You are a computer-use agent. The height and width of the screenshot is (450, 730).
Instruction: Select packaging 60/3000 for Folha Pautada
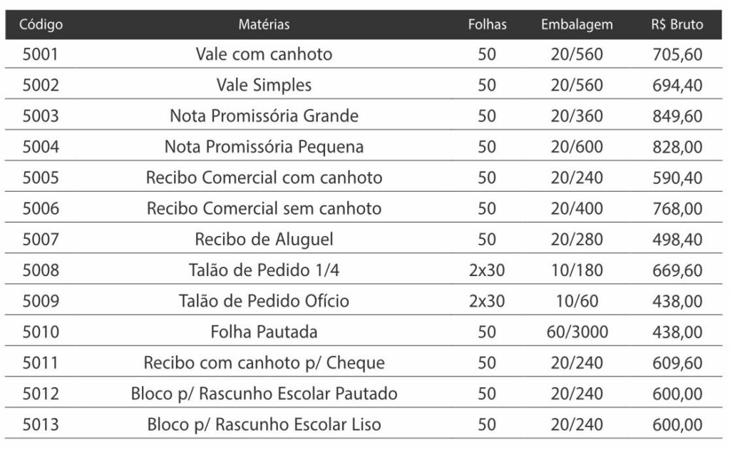(577, 332)
